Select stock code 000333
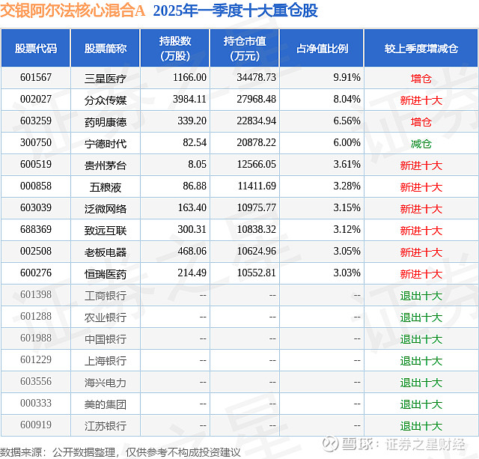The image size is (479, 459). click(x=36, y=403)
